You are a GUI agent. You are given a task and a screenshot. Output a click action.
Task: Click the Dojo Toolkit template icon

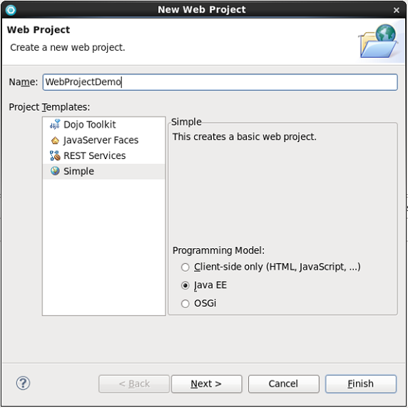click(x=55, y=125)
